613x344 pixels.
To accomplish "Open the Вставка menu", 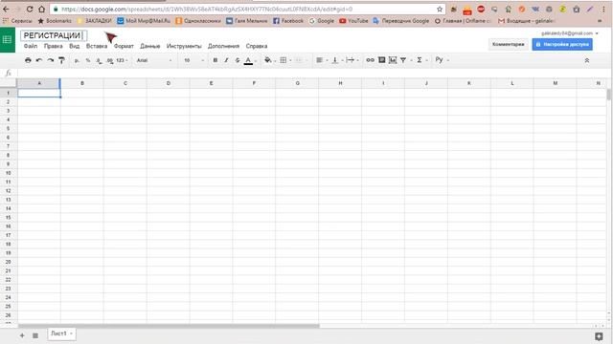I will pyautogui.click(x=97, y=46).
